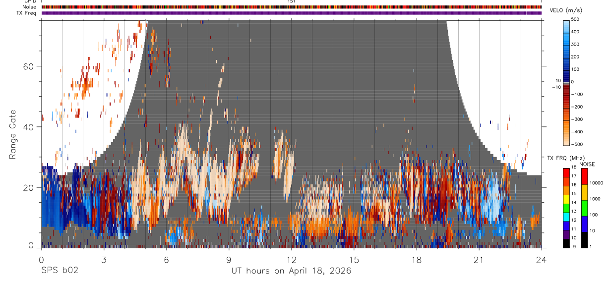
Task: Click the 'NOISE' legend title
Action: [x=587, y=164]
